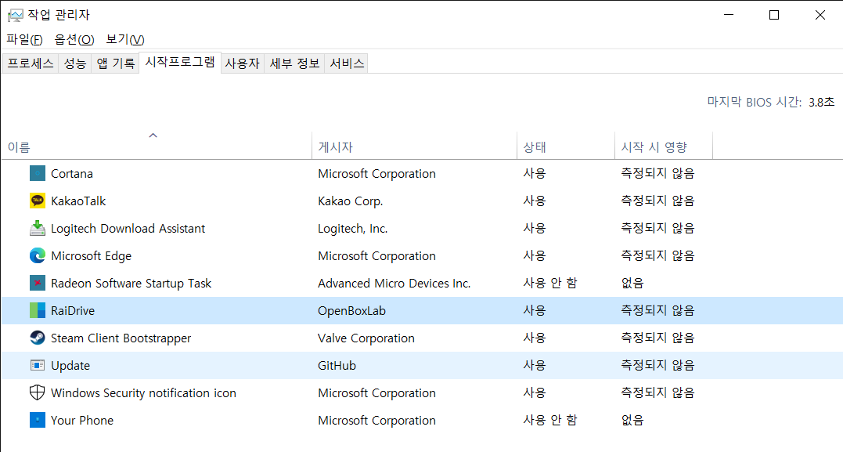The image size is (843, 452).
Task: Select Radeon Software Startup Task entry
Action: 131,284
